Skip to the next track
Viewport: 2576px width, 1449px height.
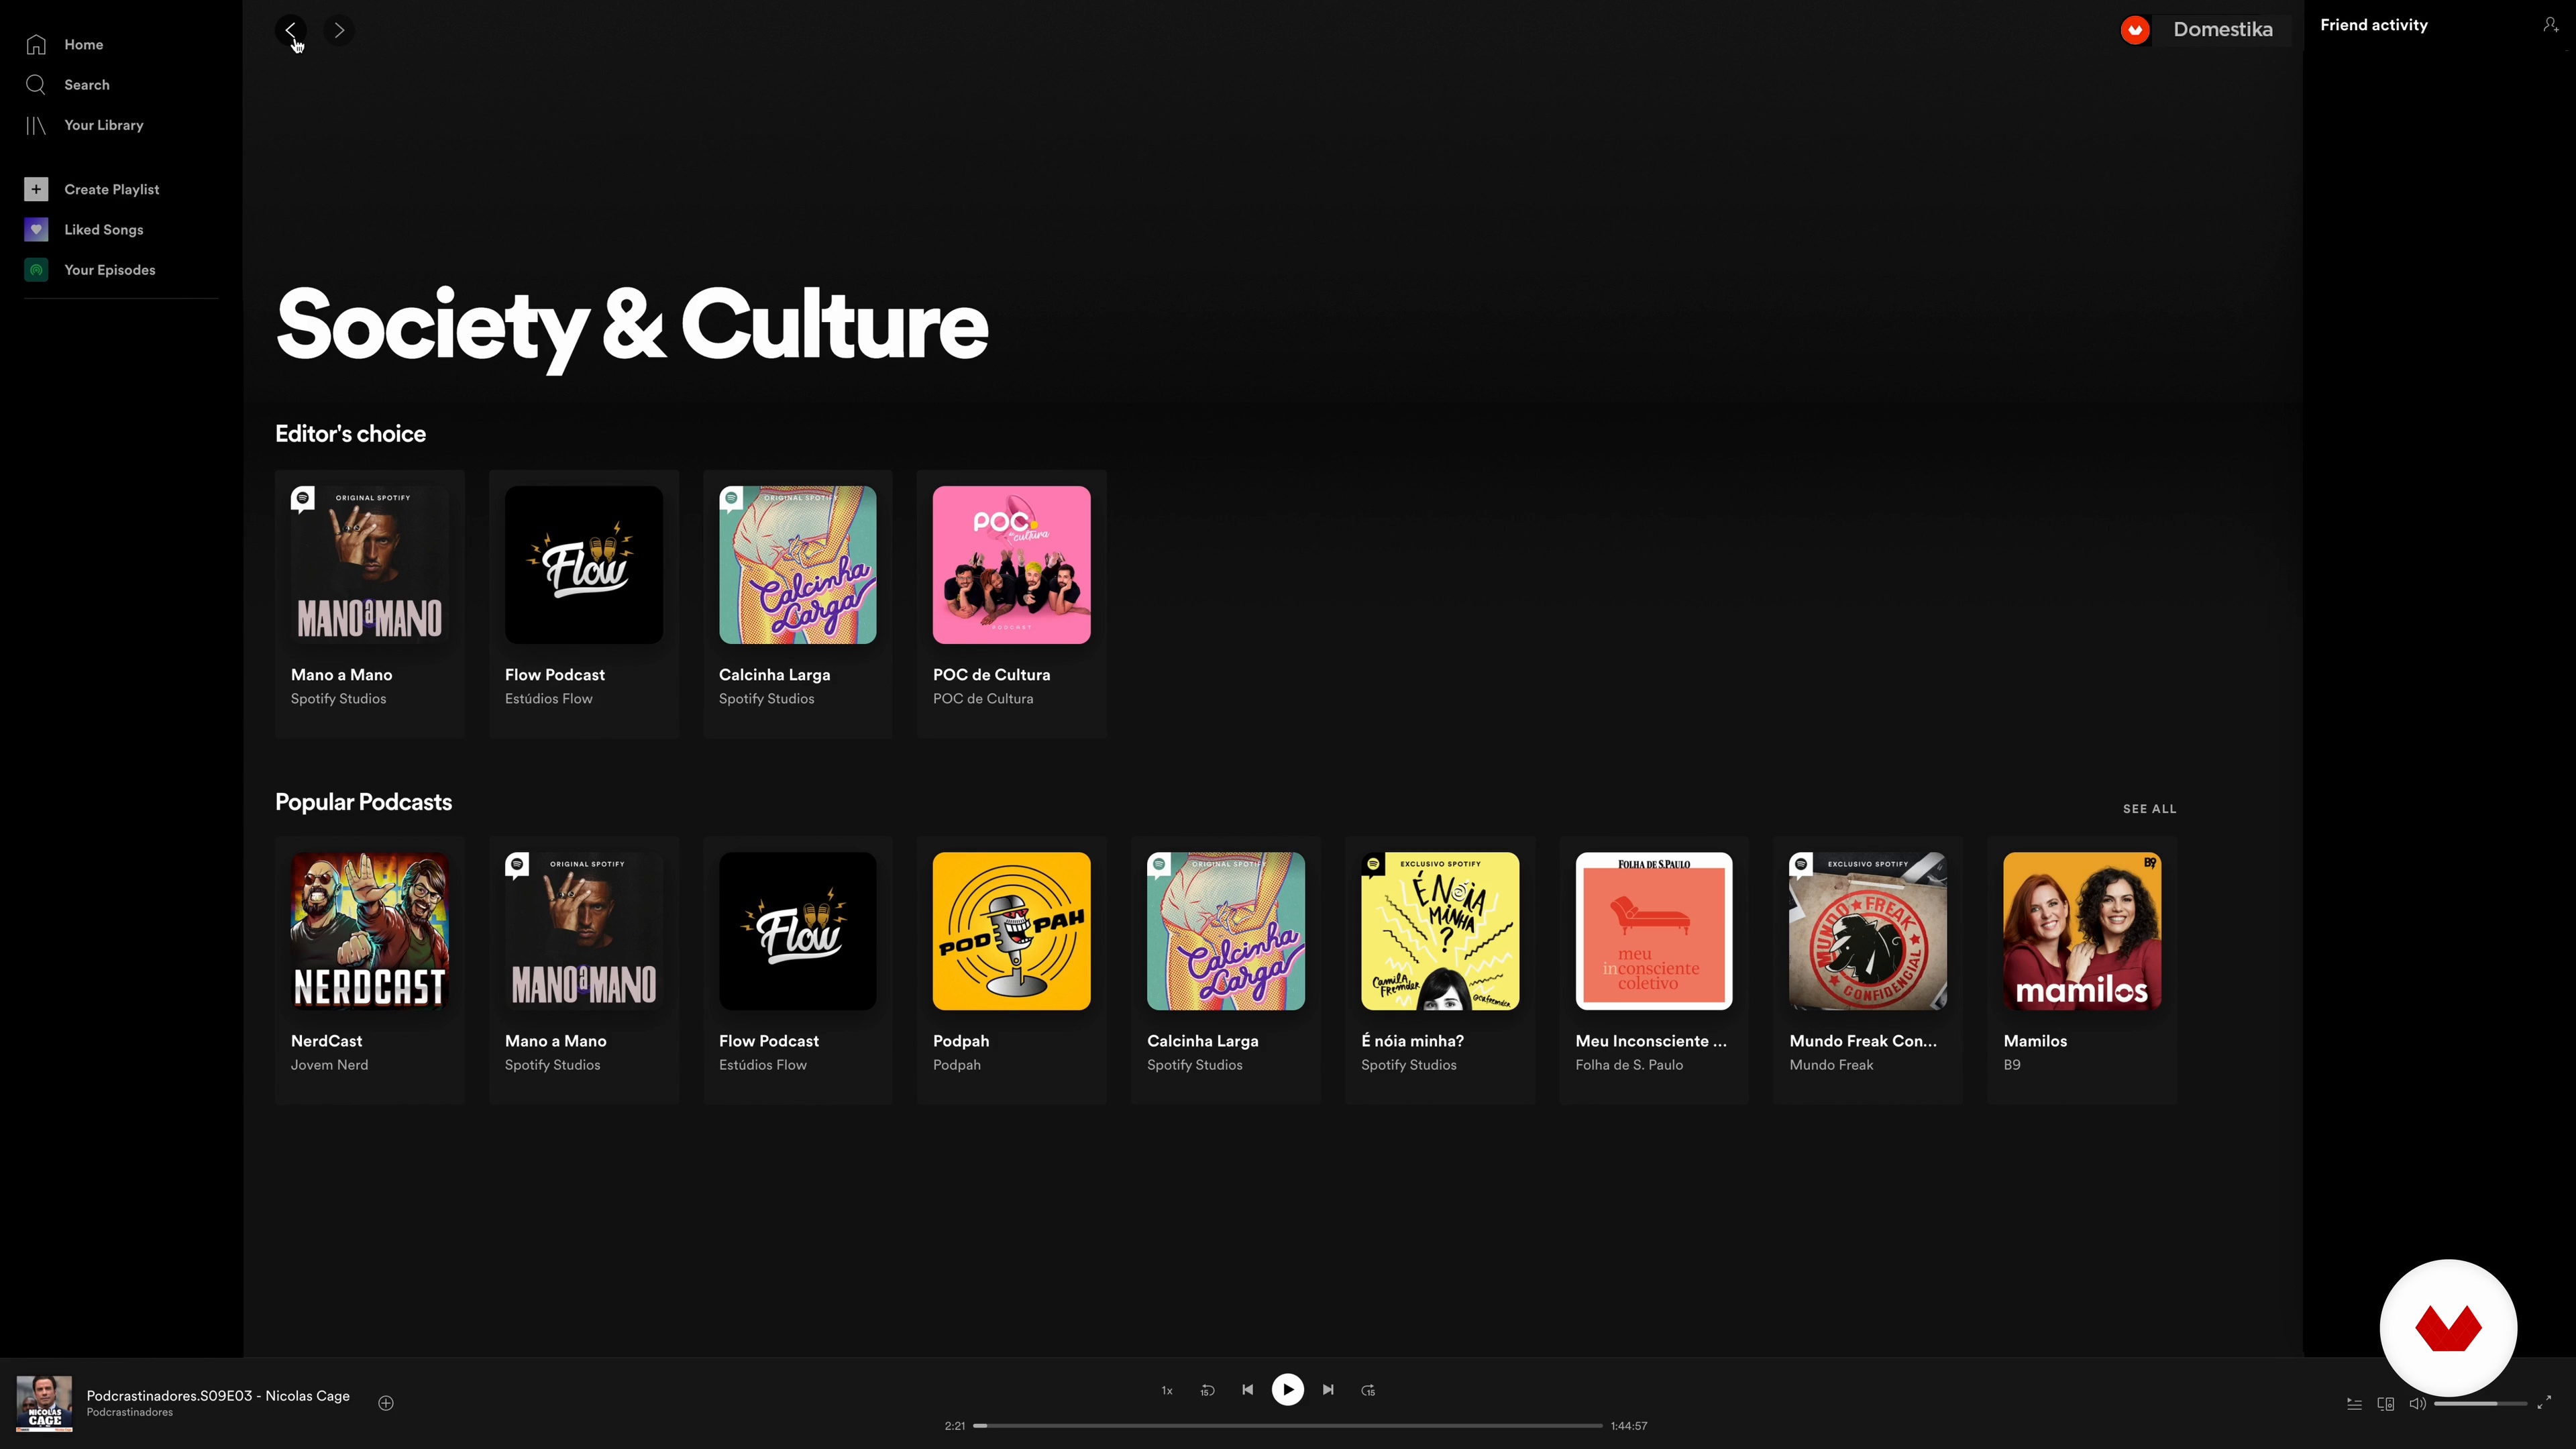pyautogui.click(x=1328, y=1389)
